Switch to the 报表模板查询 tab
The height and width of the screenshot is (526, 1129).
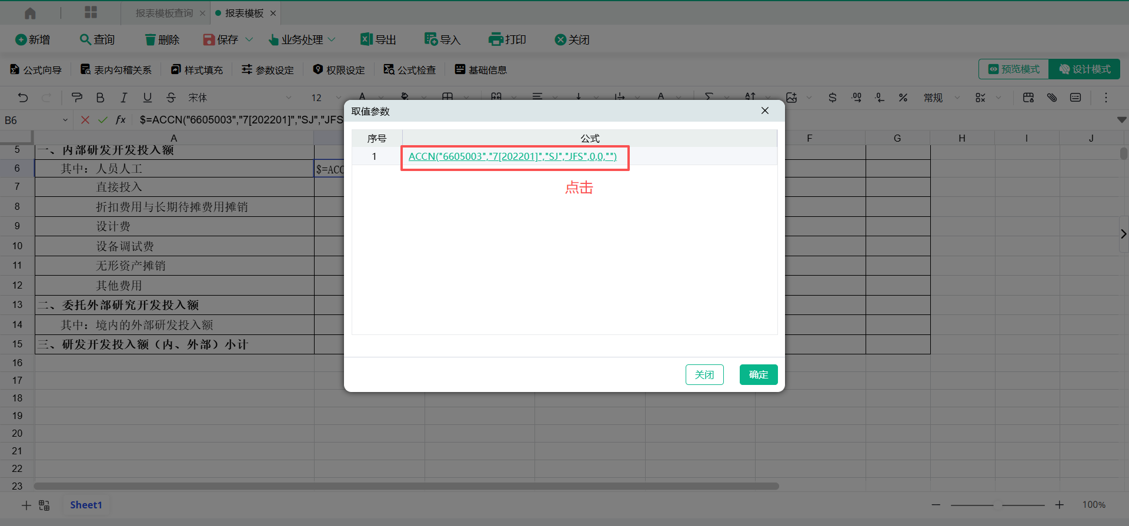click(164, 13)
